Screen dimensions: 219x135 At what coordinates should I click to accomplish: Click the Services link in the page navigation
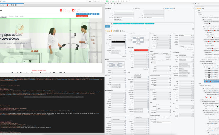(x=11, y=16)
